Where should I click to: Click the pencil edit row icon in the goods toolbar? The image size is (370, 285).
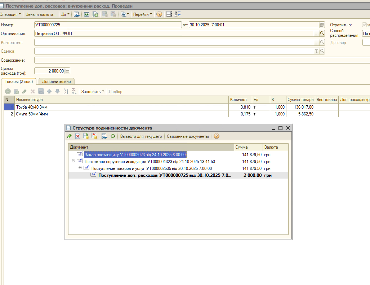[x=24, y=92]
